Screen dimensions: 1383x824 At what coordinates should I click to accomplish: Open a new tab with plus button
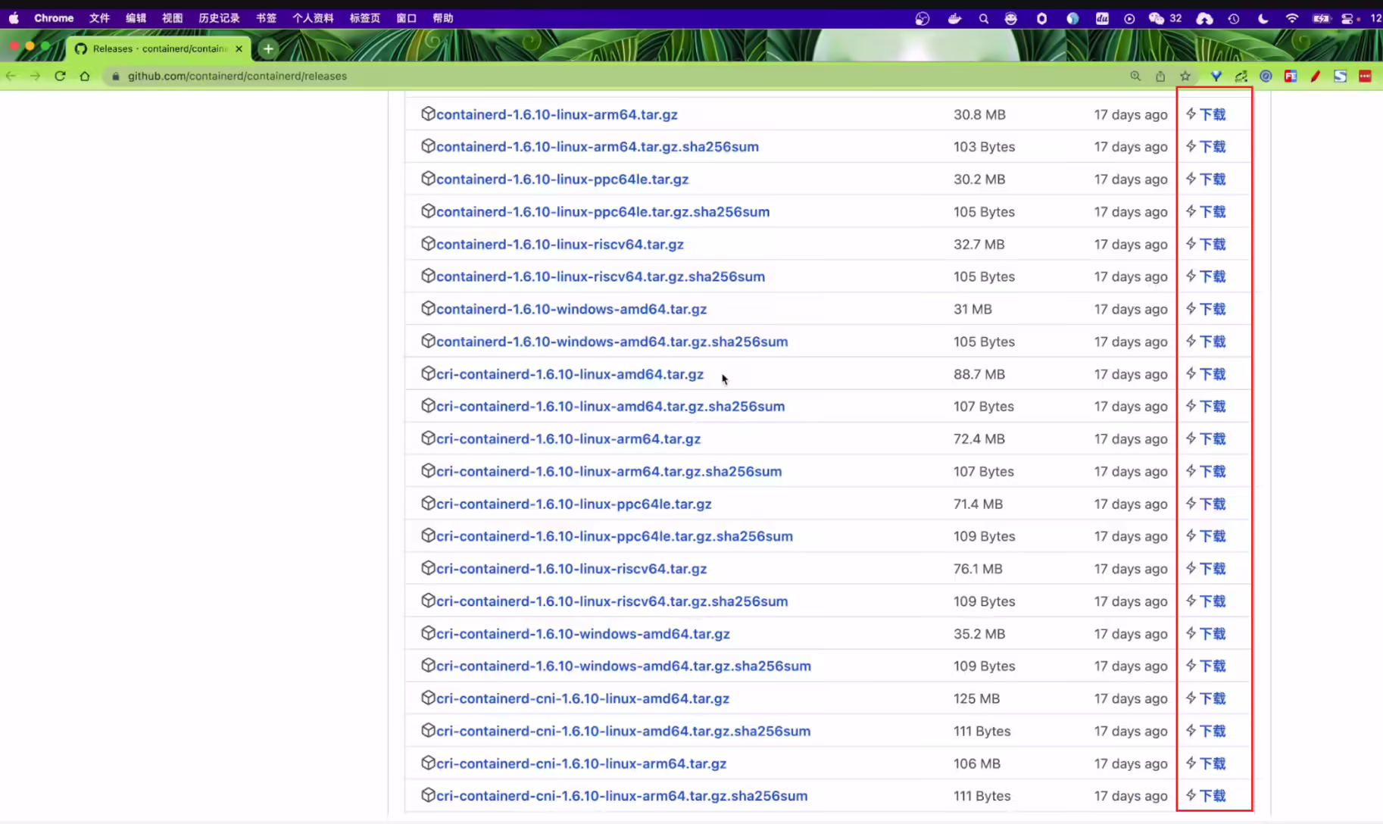pyautogui.click(x=268, y=48)
